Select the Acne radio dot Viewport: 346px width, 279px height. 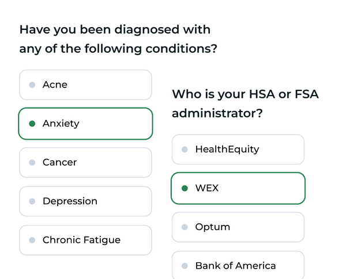(x=32, y=85)
